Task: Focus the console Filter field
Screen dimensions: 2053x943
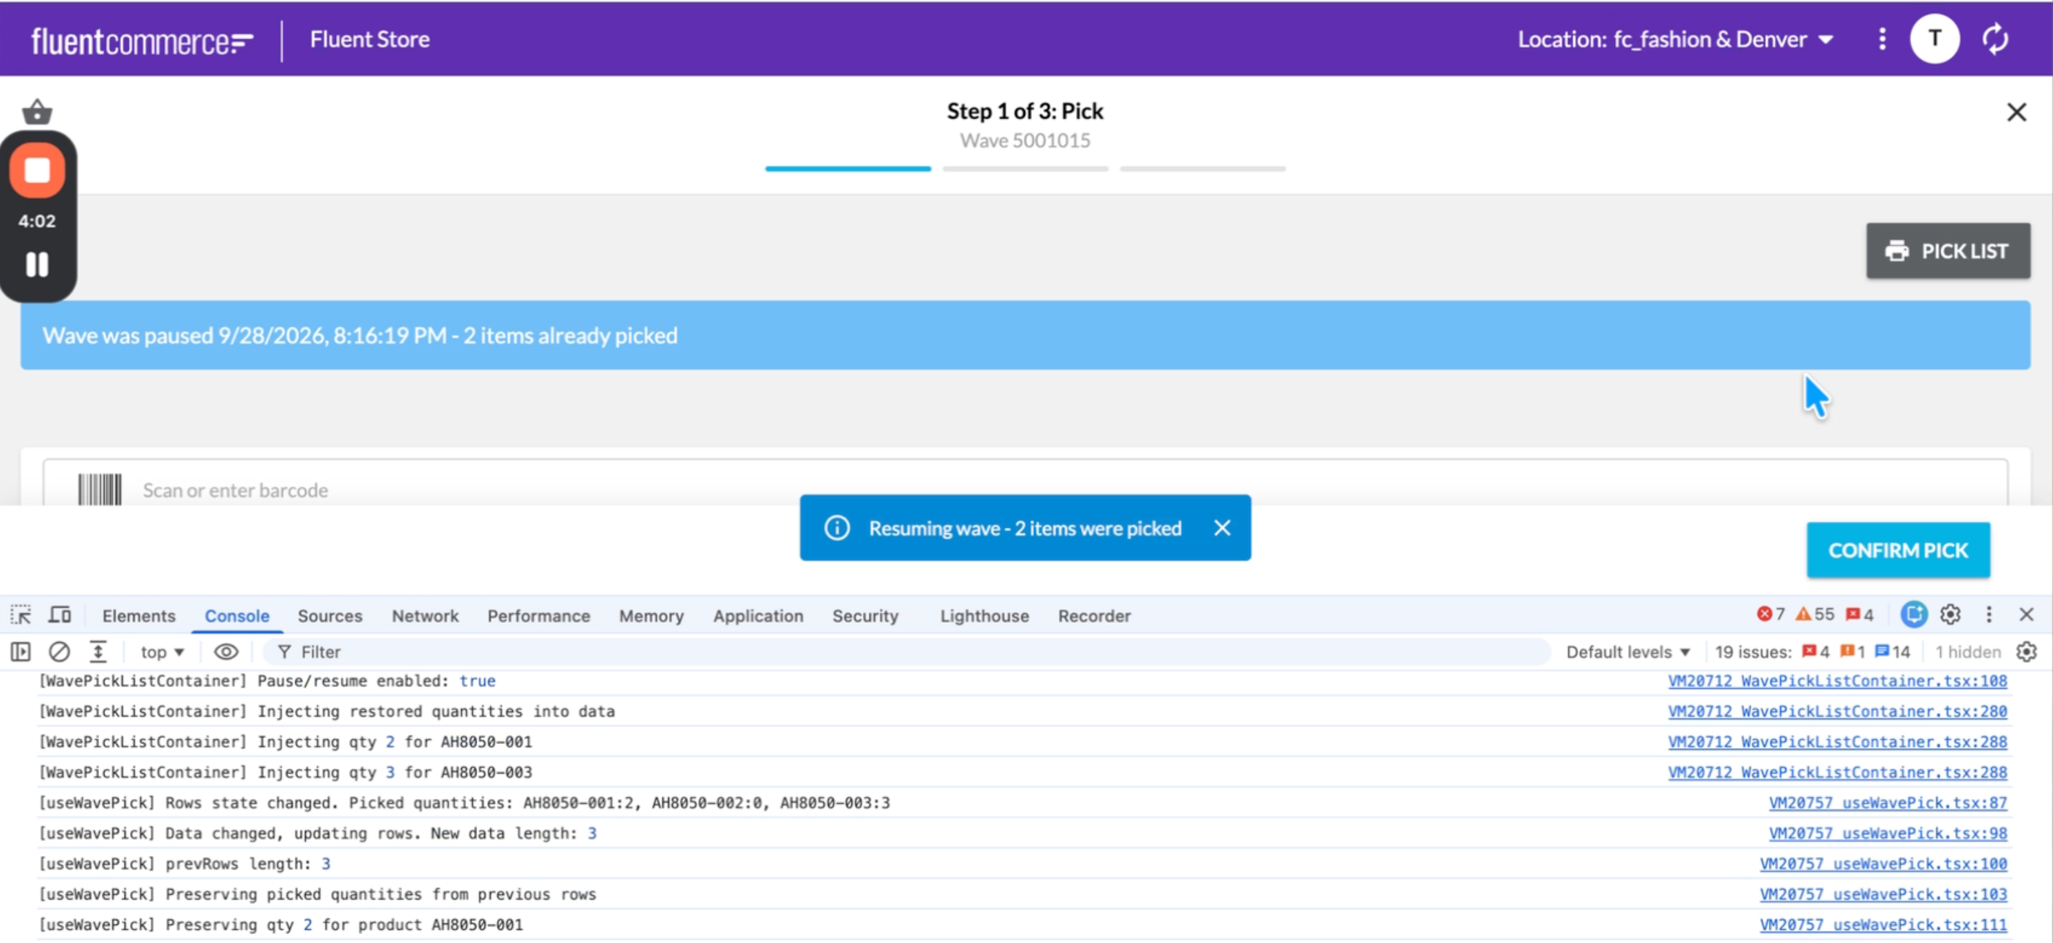Action: [907, 652]
